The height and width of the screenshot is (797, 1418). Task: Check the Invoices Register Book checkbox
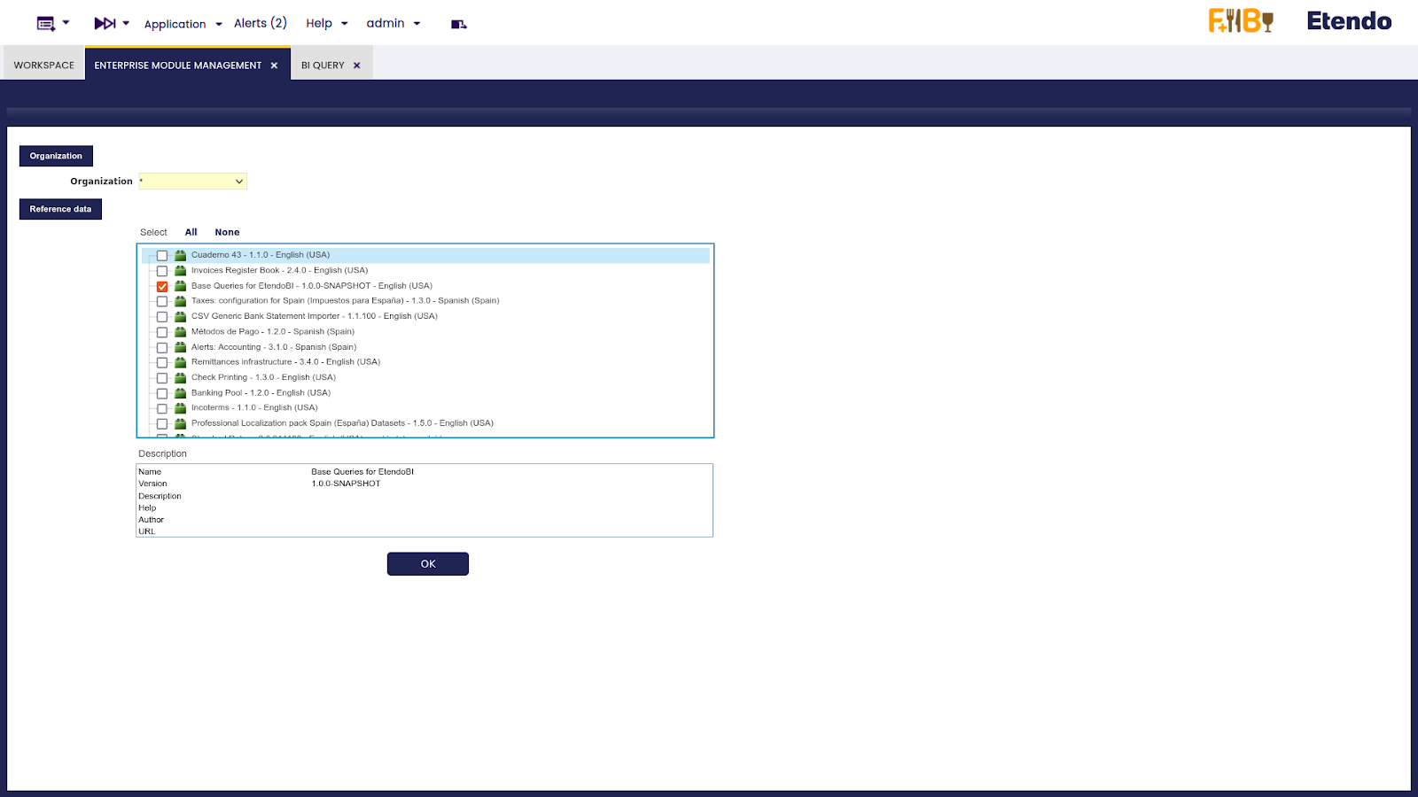tap(162, 271)
